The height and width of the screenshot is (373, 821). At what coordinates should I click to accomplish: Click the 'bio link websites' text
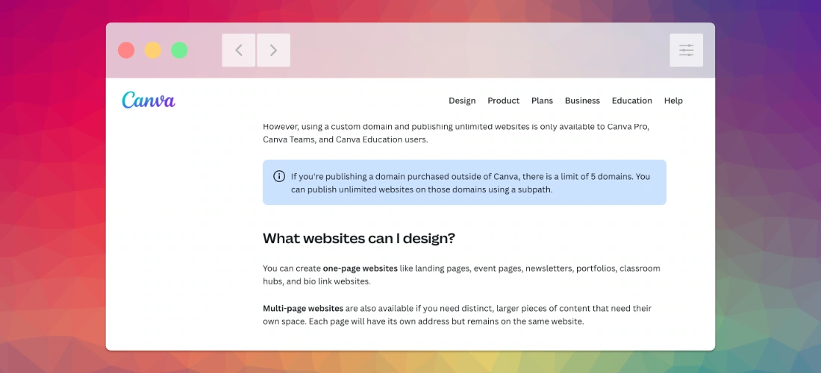click(335, 282)
